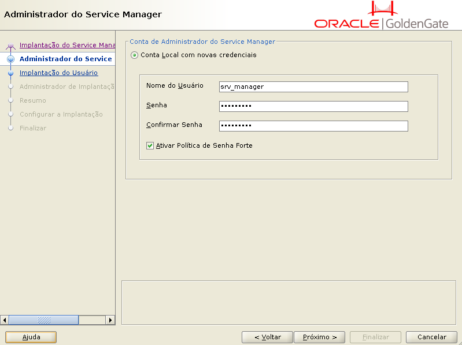Proceed with Próximo button
Viewport: 462px width, 345px height.
[x=319, y=337]
